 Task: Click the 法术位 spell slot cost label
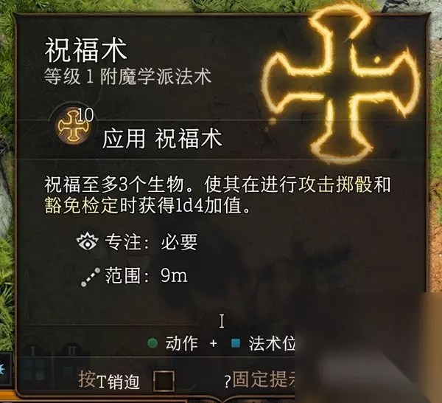coord(271,343)
